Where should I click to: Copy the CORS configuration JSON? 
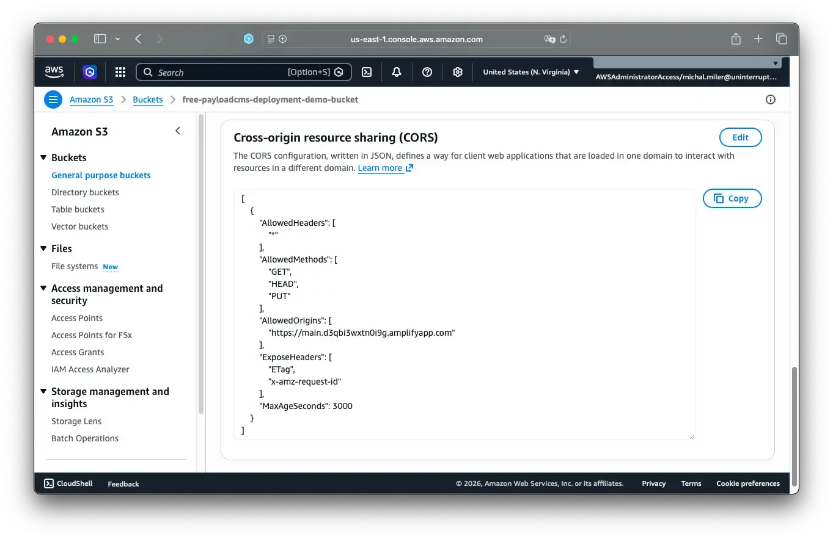pos(732,198)
